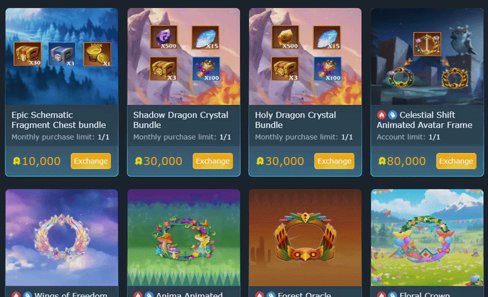Click the gold holy crystal x500 icon
Image resolution: width=488 pixels, height=297 pixels.
click(x=285, y=37)
